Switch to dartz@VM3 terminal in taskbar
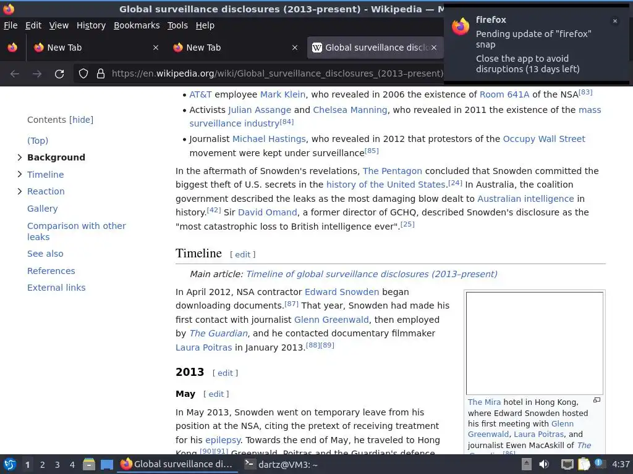This screenshot has height=474, width=633. click(281, 465)
